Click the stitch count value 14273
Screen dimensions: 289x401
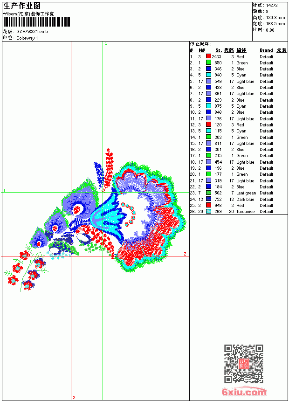[272, 6]
